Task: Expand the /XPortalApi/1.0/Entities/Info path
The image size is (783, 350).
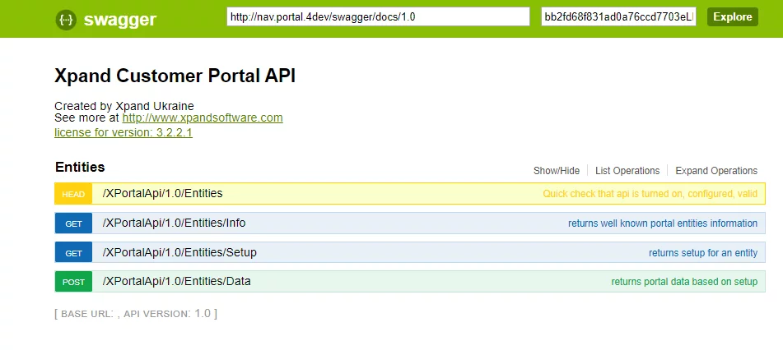Action: (174, 223)
